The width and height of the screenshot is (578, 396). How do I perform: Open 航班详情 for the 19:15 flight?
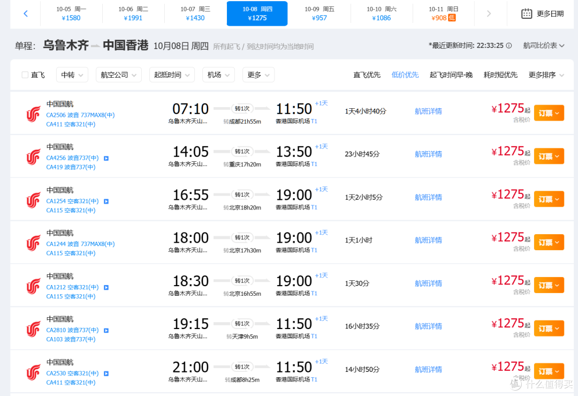coord(428,326)
